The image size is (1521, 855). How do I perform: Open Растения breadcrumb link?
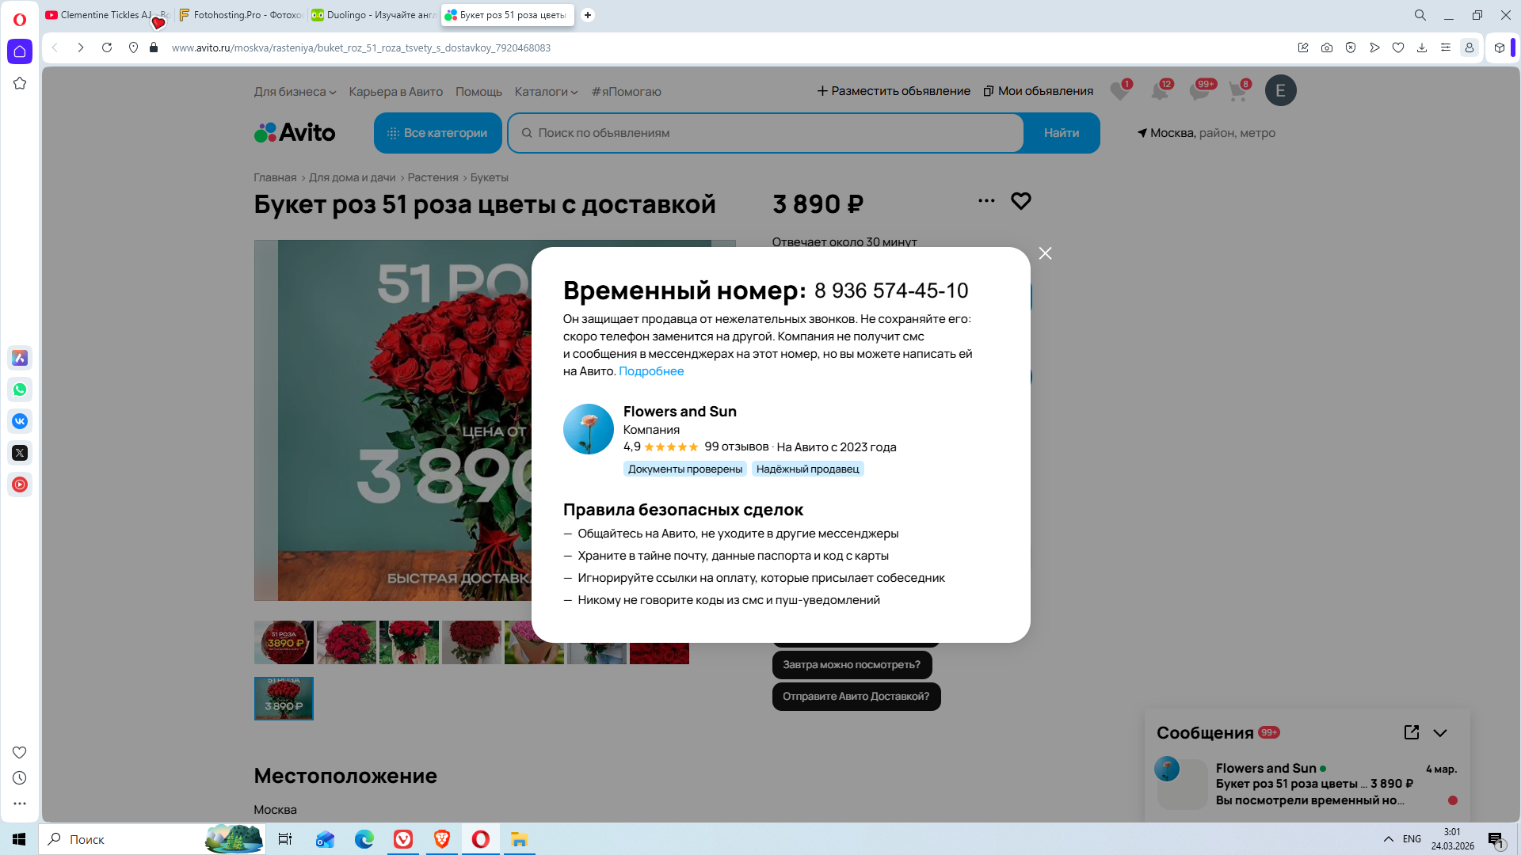[x=433, y=177]
